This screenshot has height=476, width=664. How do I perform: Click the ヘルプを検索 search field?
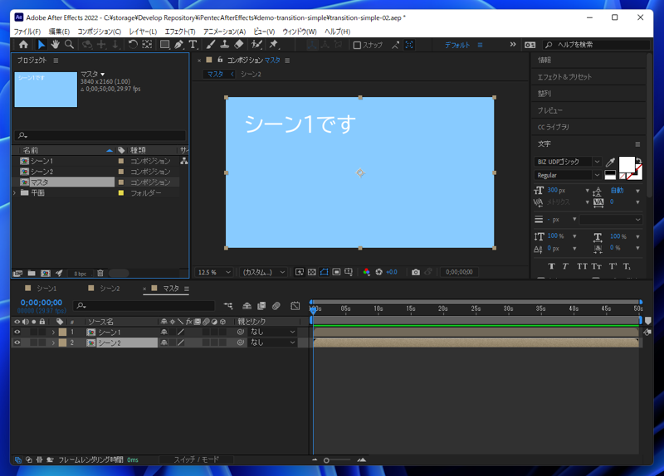(x=598, y=45)
